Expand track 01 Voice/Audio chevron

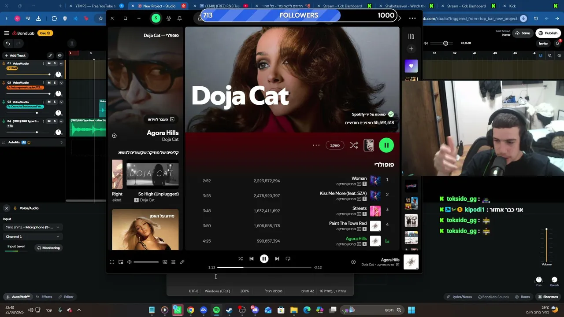pyautogui.click(x=61, y=63)
